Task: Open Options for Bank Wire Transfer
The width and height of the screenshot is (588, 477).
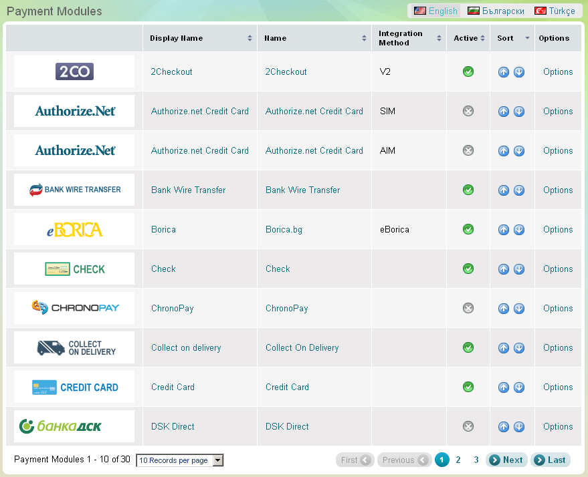Action: (557, 190)
